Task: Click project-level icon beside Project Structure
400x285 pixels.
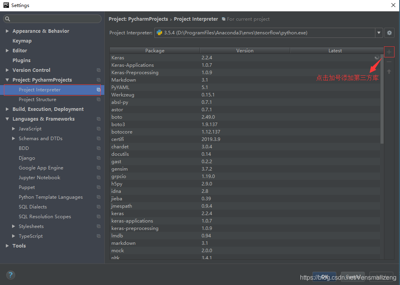Action: pyautogui.click(x=98, y=100)
